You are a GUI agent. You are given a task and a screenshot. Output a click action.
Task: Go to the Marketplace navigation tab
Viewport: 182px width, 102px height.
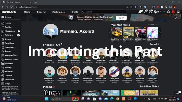tap(59, 12)
